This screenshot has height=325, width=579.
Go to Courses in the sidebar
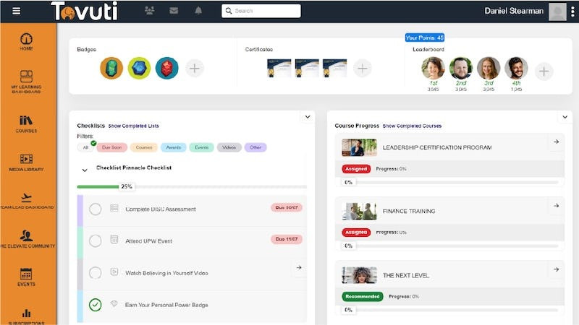point(27,123)
